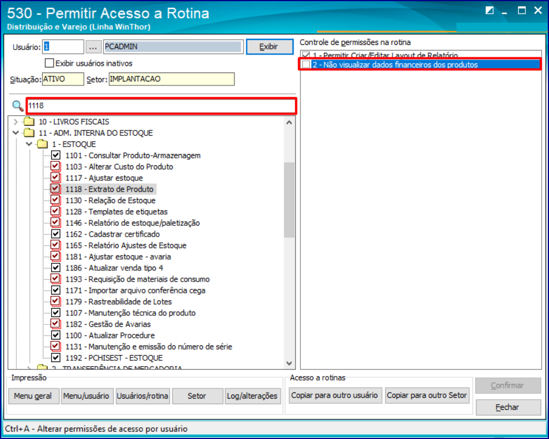Toggle 1103 - Alterar Custo do Produto checkbox

[x=56, y=166]
